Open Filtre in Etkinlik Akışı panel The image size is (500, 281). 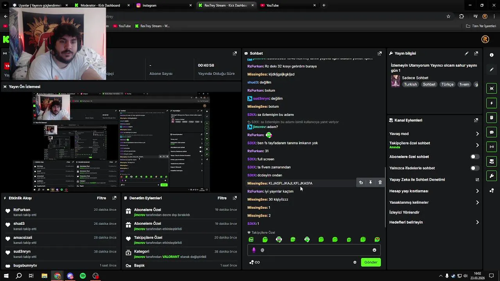pos(102,198)
